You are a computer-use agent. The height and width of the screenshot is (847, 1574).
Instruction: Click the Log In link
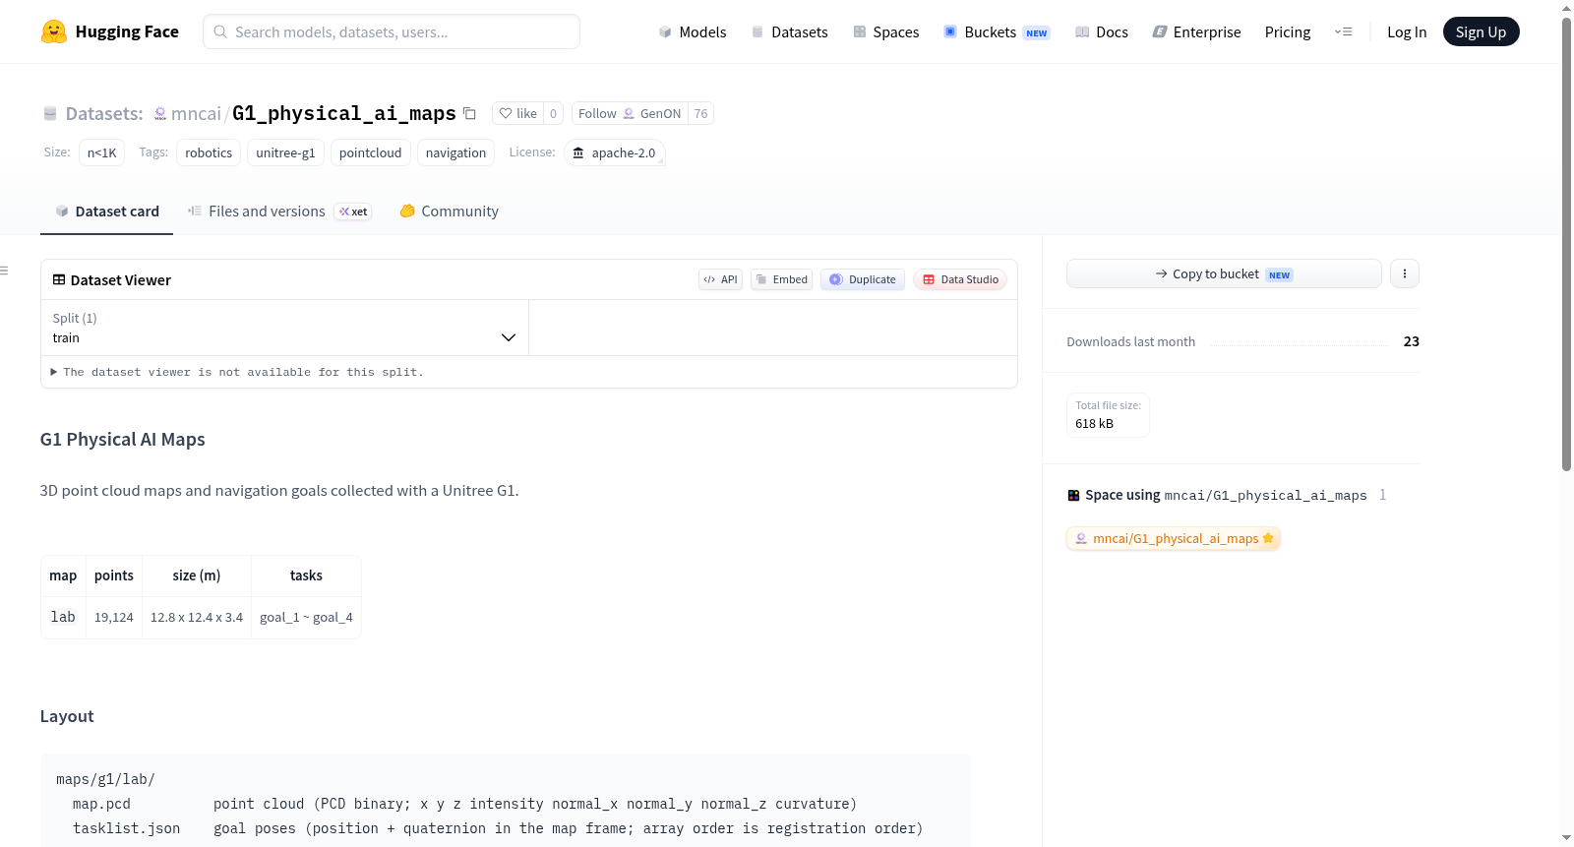click(x=1407, y=32)
